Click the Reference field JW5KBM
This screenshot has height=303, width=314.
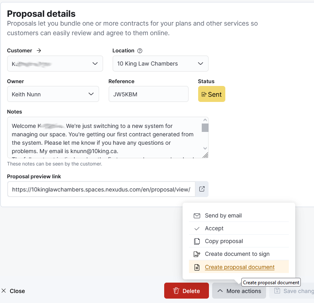148,94
